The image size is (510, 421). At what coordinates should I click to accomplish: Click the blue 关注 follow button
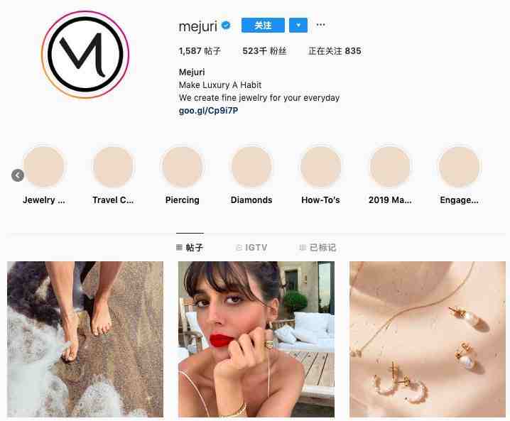[263, 26]
